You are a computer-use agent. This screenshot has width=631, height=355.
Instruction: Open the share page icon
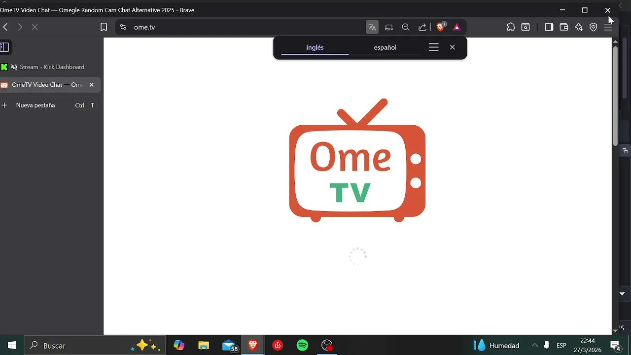point(422,27)
